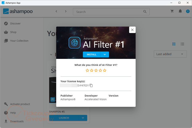Open the Last added sort dropdown

[170, 54]
